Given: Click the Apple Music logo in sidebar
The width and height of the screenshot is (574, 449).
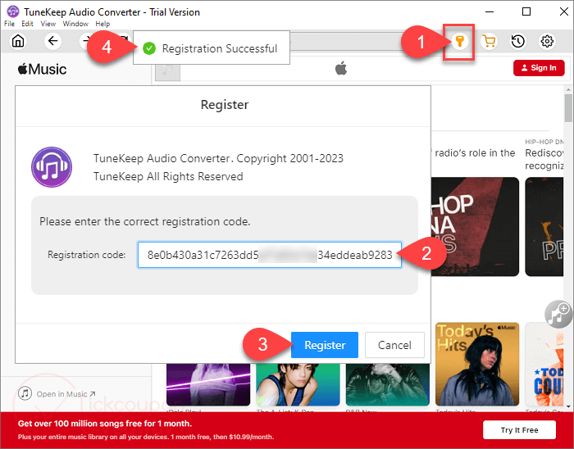Looking at the screenshot, I should pyautogui.click(x=42, y=69).
